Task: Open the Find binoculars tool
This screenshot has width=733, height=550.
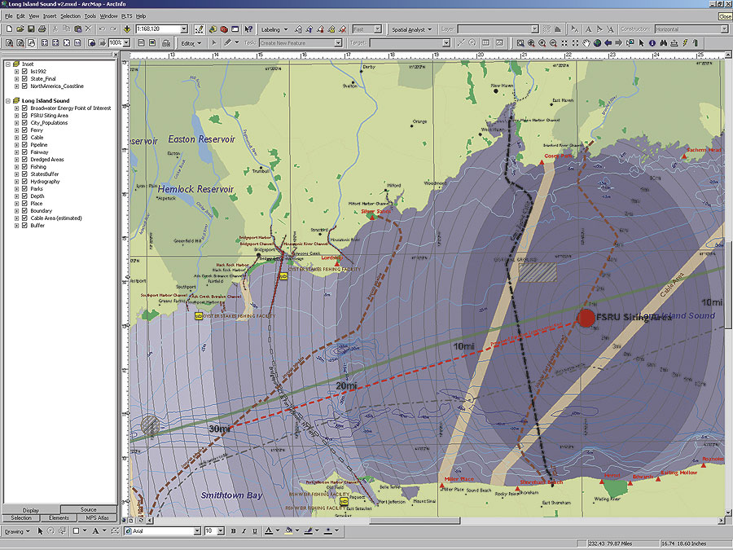Action: tap(663, 43)
